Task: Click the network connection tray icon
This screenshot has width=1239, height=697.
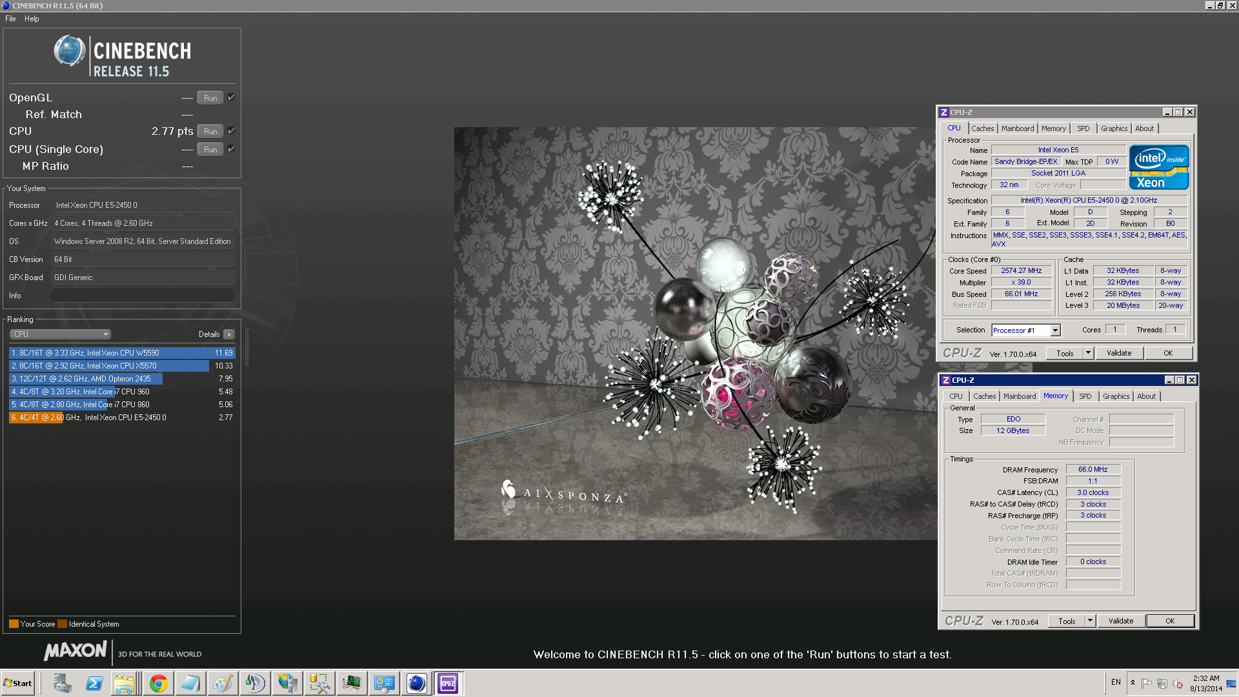Action: tap(1162, 683)
